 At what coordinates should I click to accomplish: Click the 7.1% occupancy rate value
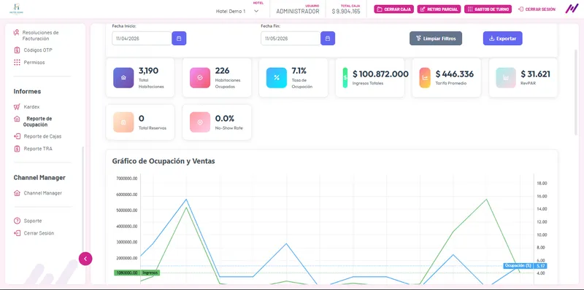[299, 71]
